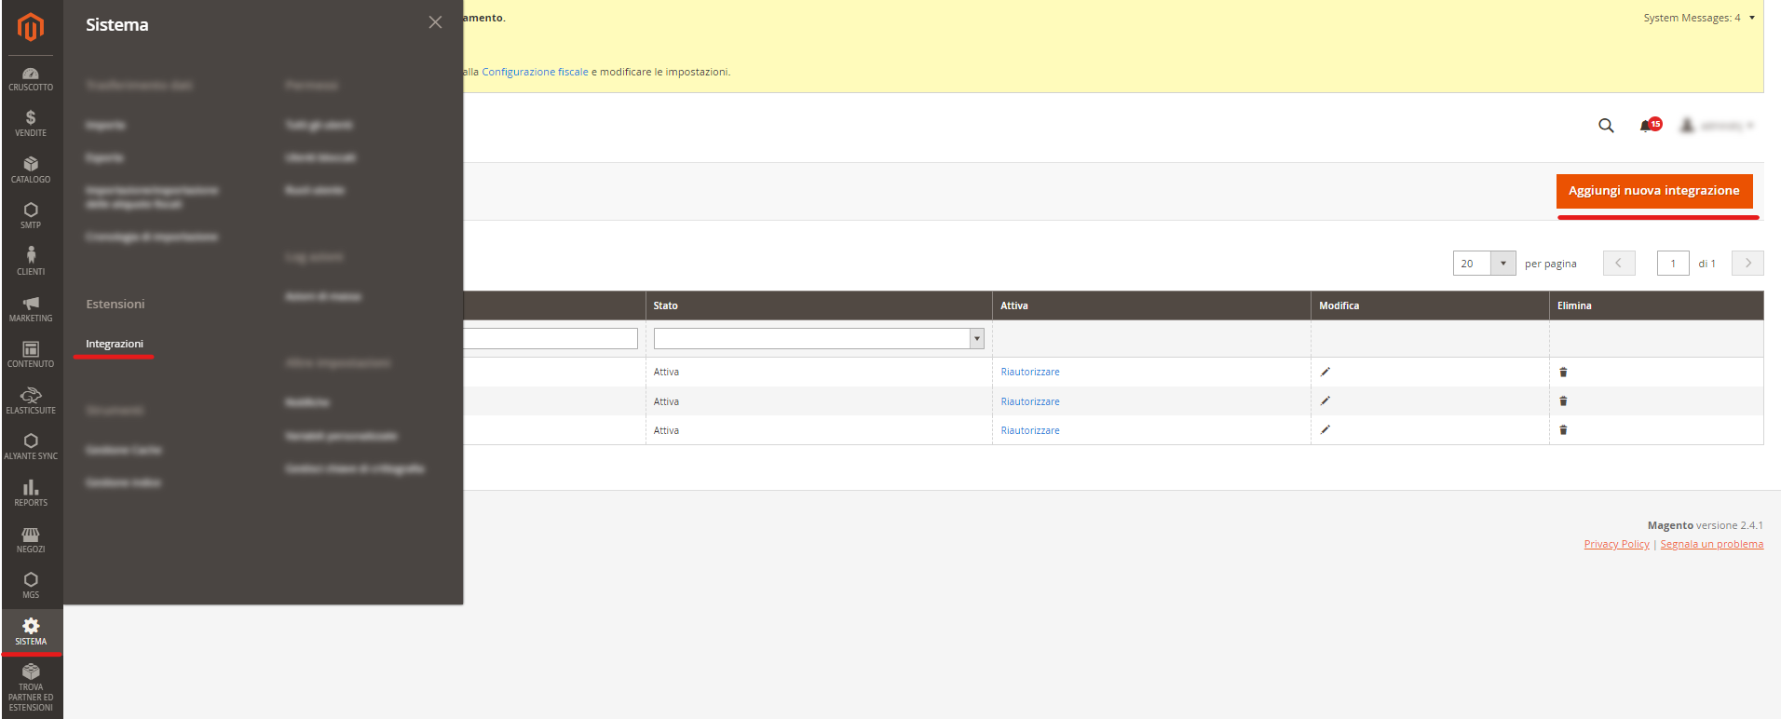Delete the second integration with the trash icon
The height and width of the screenshot is (719, 1781).
(x=1563, y=400)
